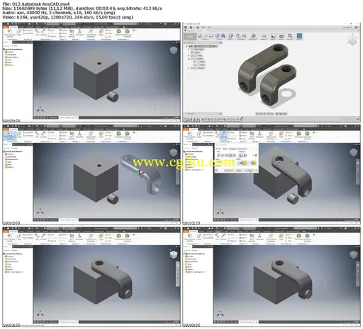This screenshot has width=363, height=329.
Task: Collapse the Bodies folder in the Fusion 360 browser
Action: (x=189, y=59)
